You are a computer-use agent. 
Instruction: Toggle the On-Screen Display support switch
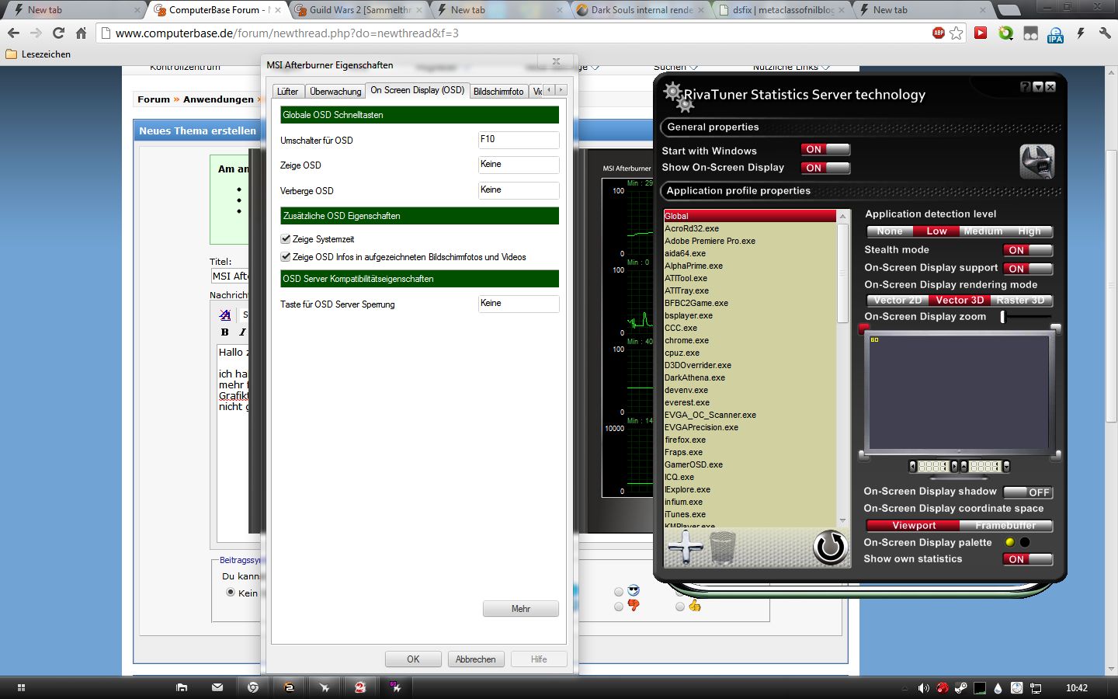point(1029,268)
